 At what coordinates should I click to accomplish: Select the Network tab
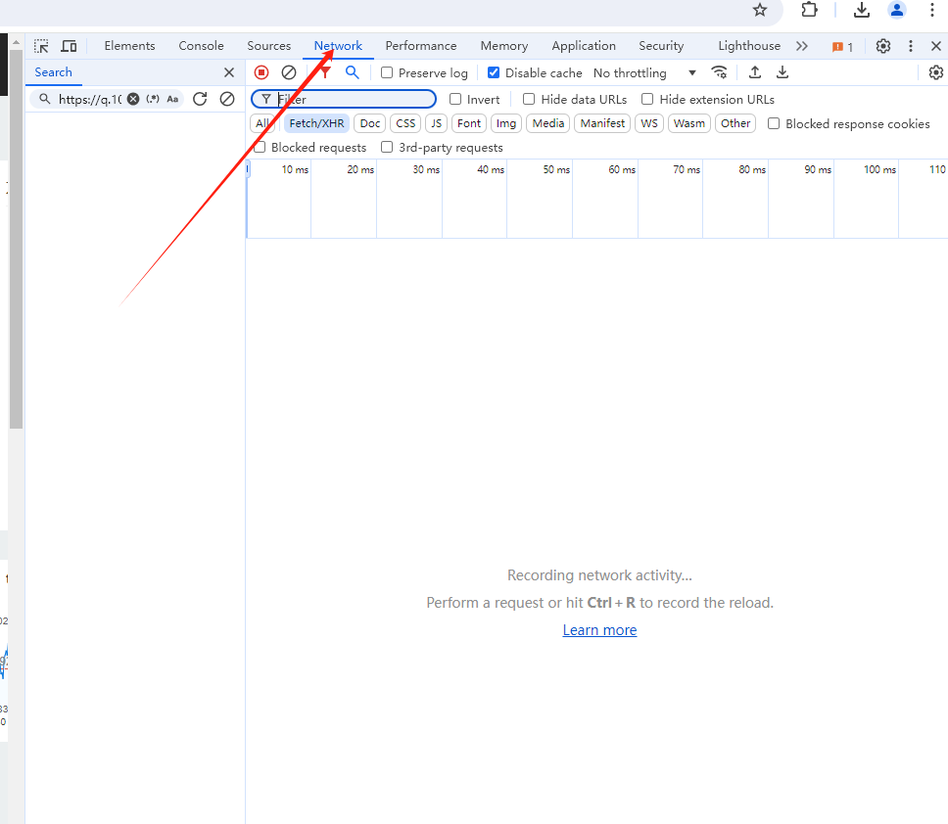tap(338, 46)
